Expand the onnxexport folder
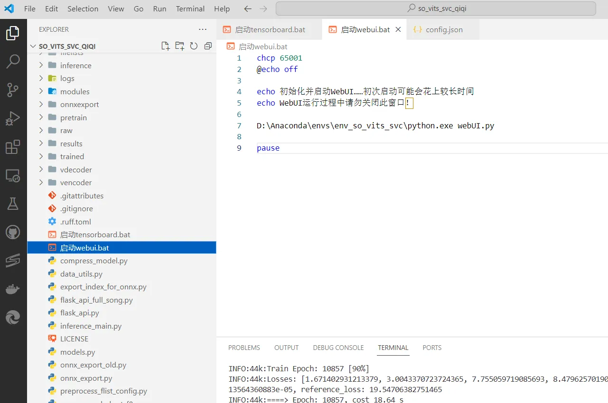 point(122,105)
